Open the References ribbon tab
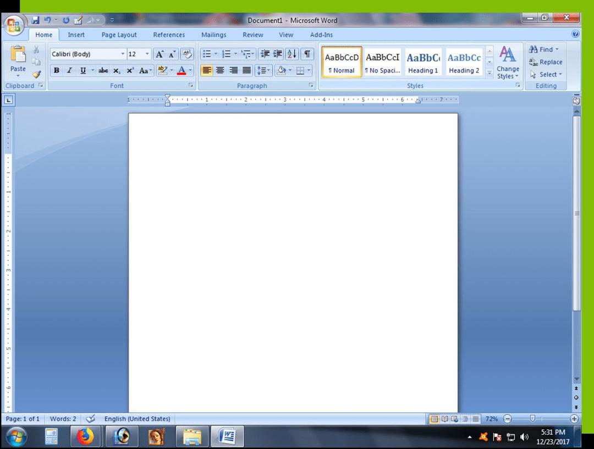 (x=169, y=35)
